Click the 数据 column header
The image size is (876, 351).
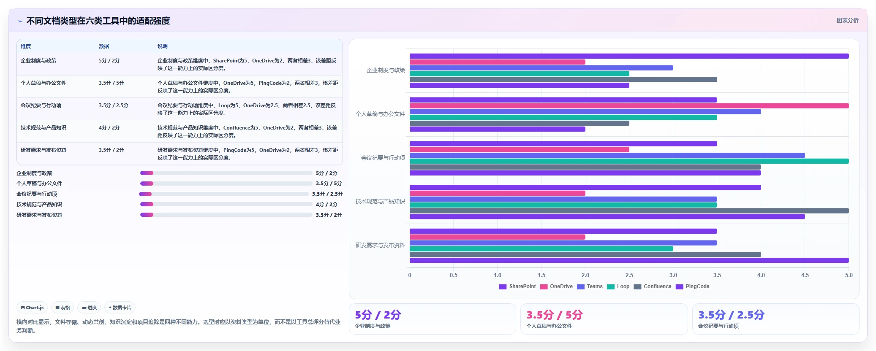coord(104,46)
